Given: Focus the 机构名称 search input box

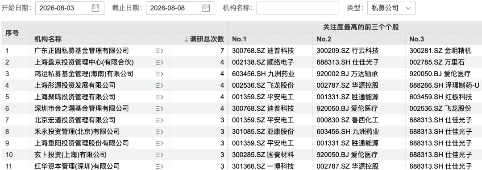Looking at the screenshot, I should (x=298, y=8).
